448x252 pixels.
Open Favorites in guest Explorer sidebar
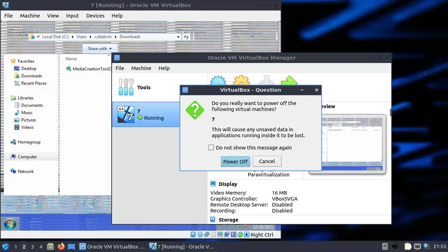point(26,61)
